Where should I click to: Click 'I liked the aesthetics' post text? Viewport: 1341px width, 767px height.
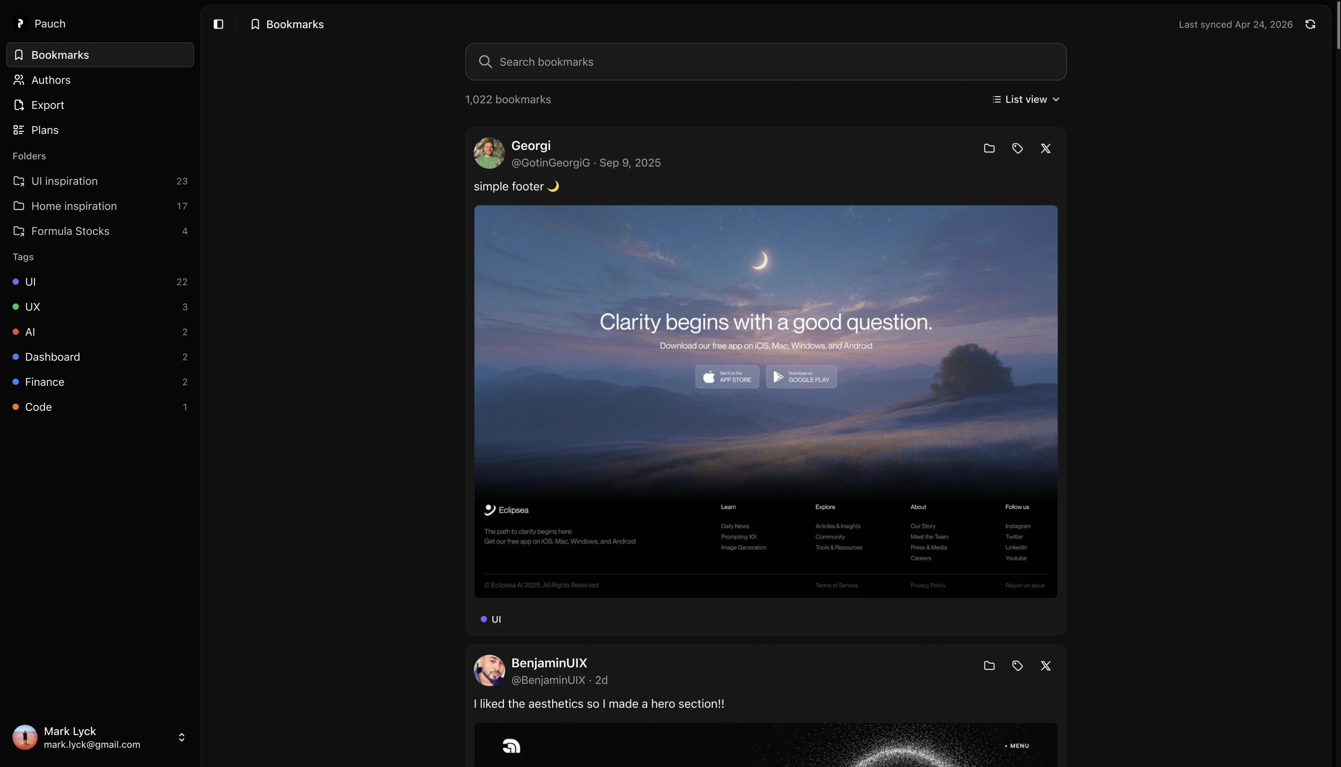pyautogui.click(x=599, y=704)
